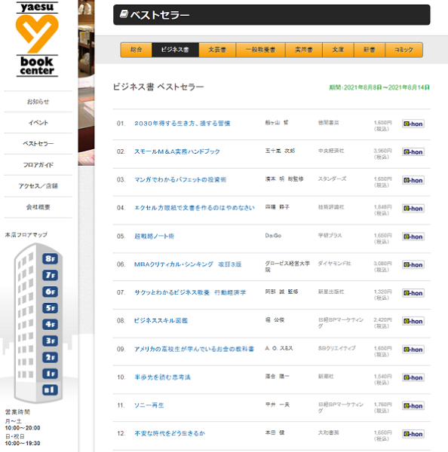Switch to the コミック tab
Image resolution: width=448 pixels, height=452 pixels.
pyautogui.click(x=404, y=50)
